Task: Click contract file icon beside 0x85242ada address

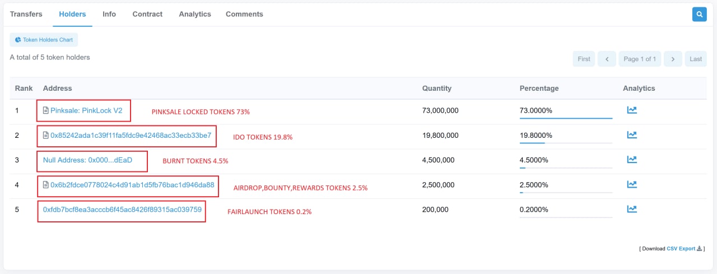Action: coord(46,136)
